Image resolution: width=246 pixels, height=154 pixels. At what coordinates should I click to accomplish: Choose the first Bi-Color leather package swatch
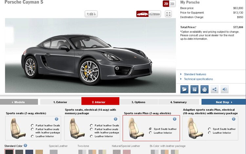pyautogui.click(x=154, y=152)
